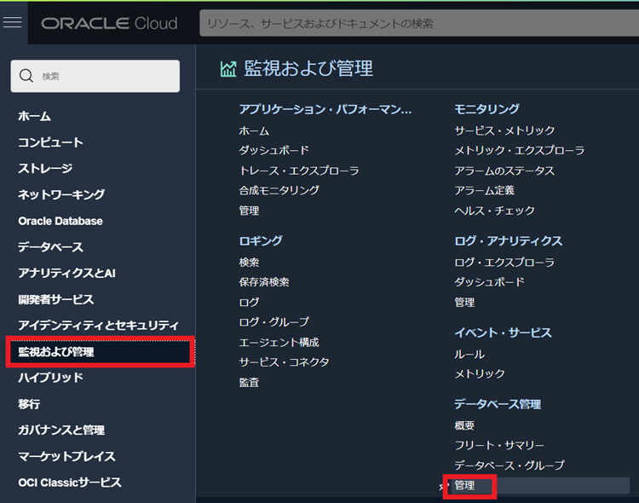Click ルール under イベント・サービス
This screenshot has height=503, width=639.
pyautogui.click(x=469, y=354)
